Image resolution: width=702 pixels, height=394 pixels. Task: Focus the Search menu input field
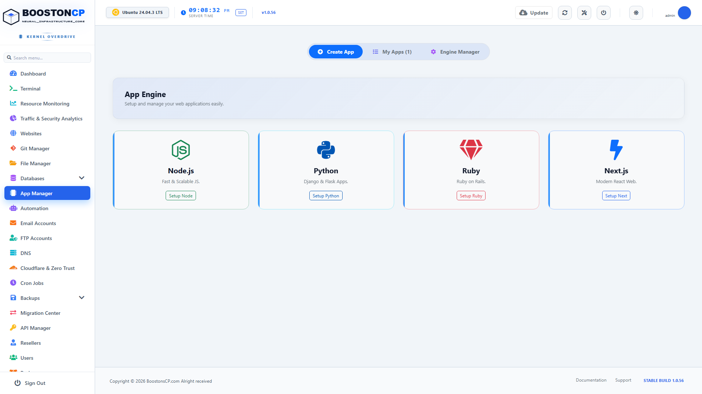click(47, 58)
